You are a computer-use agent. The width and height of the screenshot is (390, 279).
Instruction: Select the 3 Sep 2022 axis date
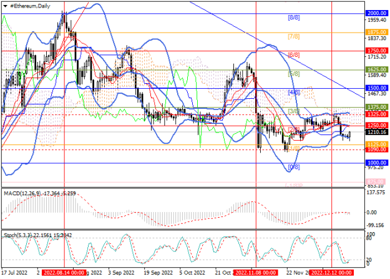point(122,273)
